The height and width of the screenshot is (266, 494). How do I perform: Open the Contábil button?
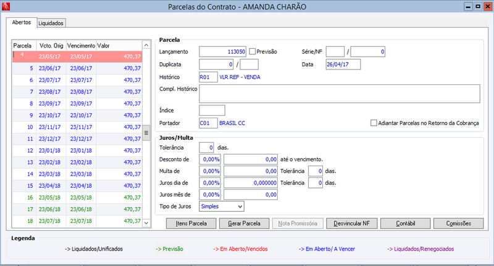click(406, 224)
